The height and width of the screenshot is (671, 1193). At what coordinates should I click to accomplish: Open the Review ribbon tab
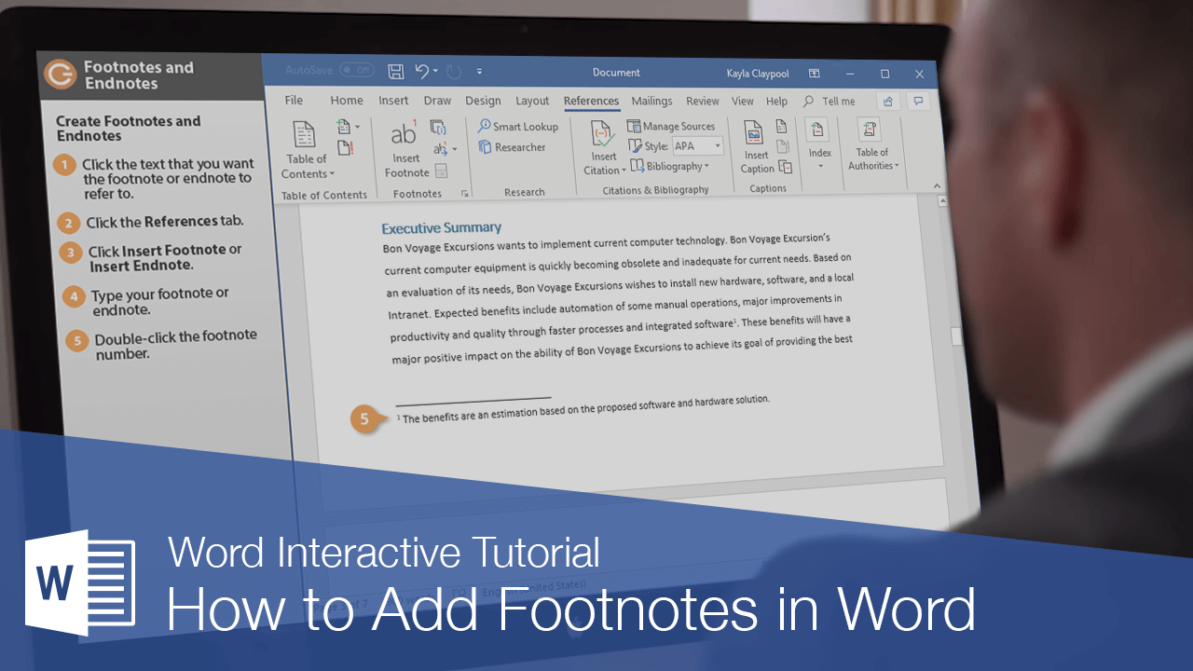[x=702, y=101]
